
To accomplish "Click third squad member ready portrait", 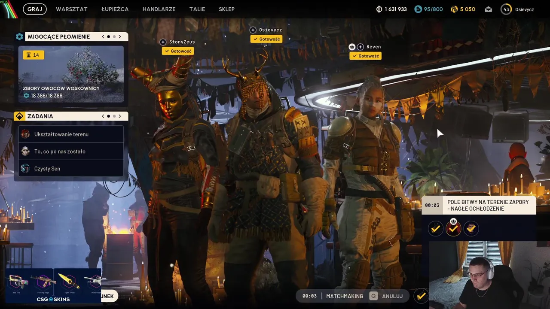I will [x=471, y=229].
